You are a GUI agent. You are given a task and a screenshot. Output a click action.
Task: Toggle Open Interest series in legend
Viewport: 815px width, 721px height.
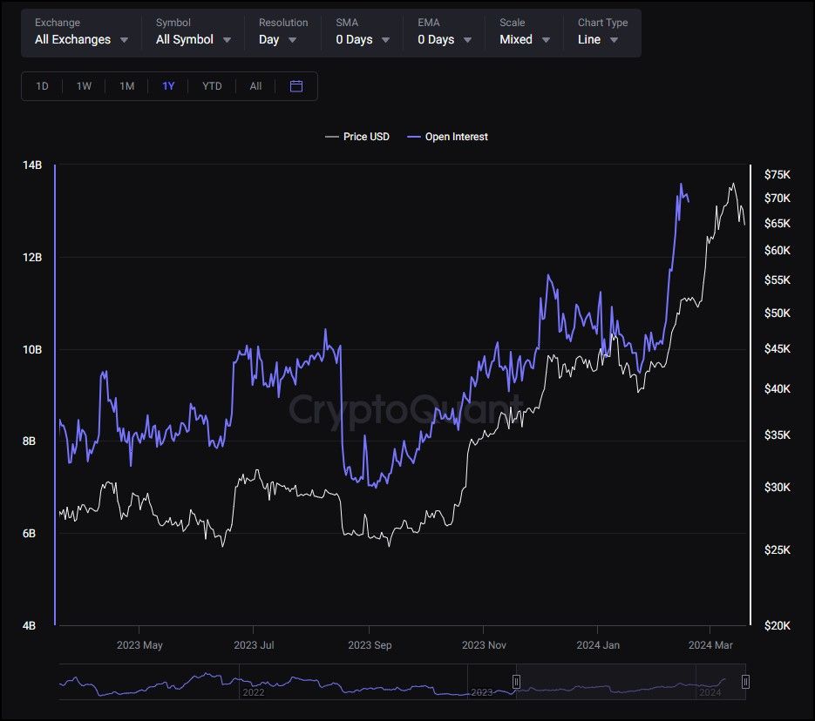447,137
